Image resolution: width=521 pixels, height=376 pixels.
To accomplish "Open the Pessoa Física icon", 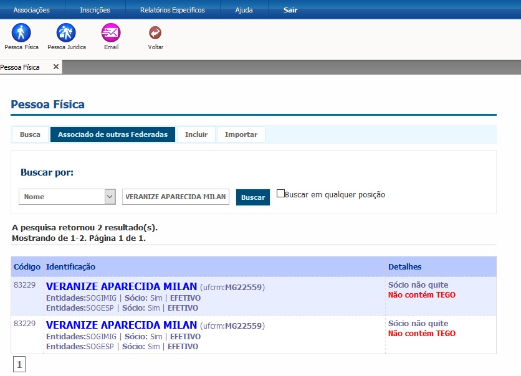I will [21, 33].
